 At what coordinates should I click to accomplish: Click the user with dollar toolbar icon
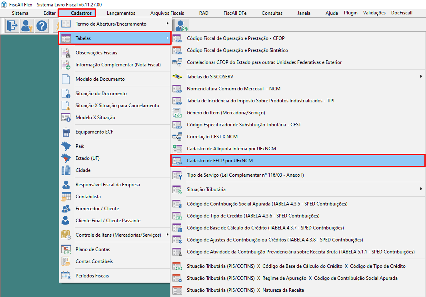181,26
